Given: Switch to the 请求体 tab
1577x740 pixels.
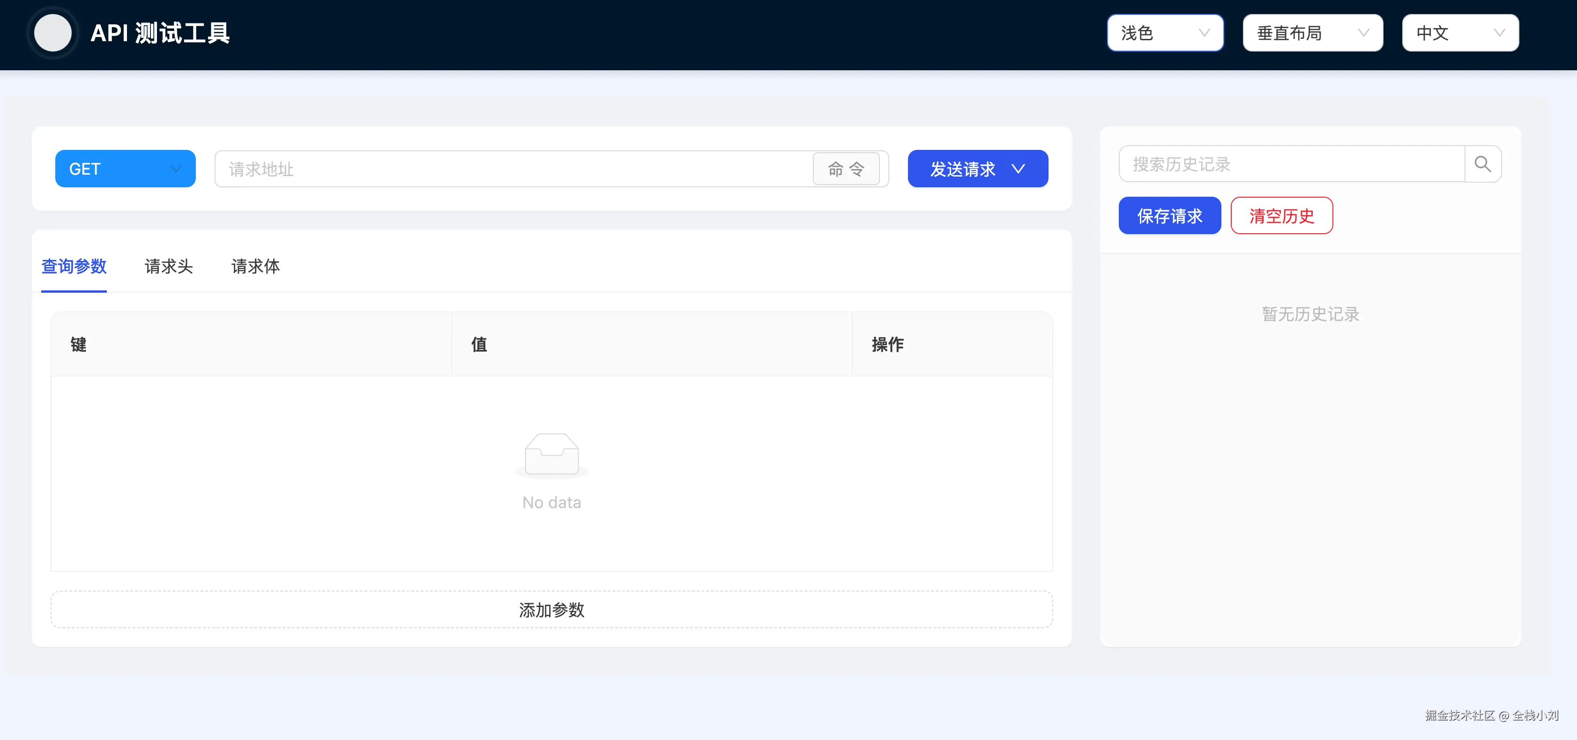Looking at the screenshot, I should point(255,266).
